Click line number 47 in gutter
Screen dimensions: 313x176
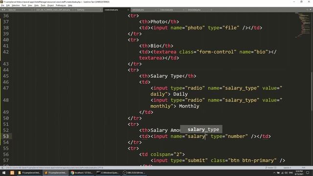6,88
